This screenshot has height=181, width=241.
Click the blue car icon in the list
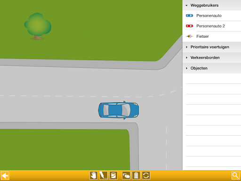pos(189,16)
